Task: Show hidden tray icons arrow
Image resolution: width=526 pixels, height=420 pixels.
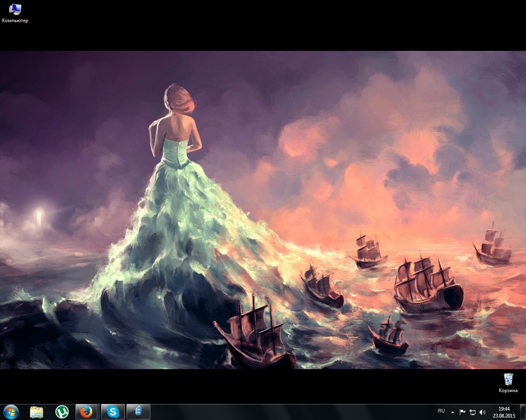Action: click(x=452, y=412)
